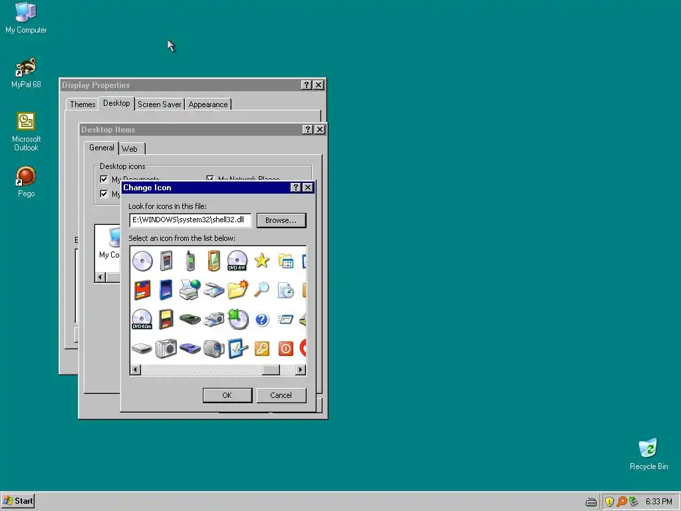Toggle My Documents checkbox in Desktop Items

coord(104,179)
